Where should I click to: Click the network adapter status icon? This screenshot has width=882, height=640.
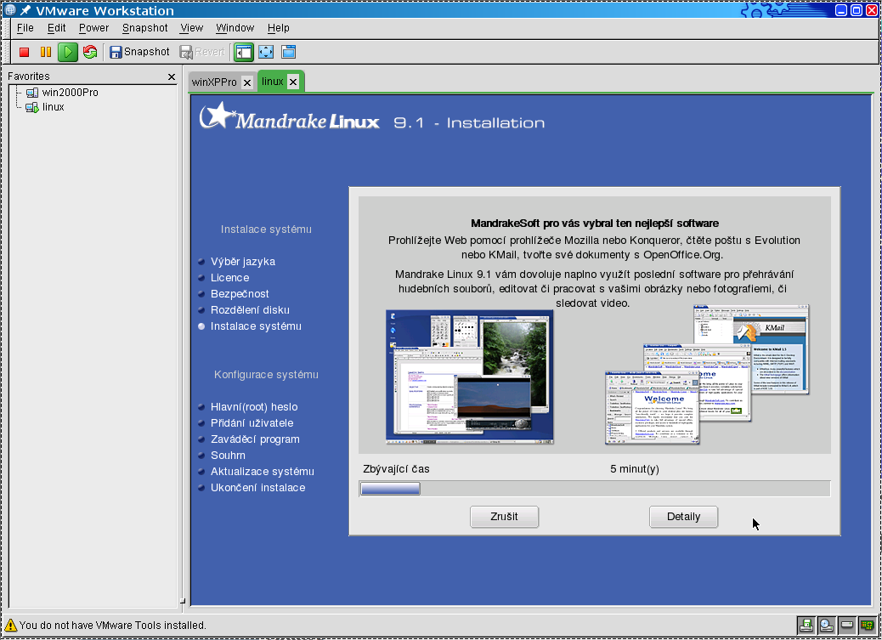867,625
